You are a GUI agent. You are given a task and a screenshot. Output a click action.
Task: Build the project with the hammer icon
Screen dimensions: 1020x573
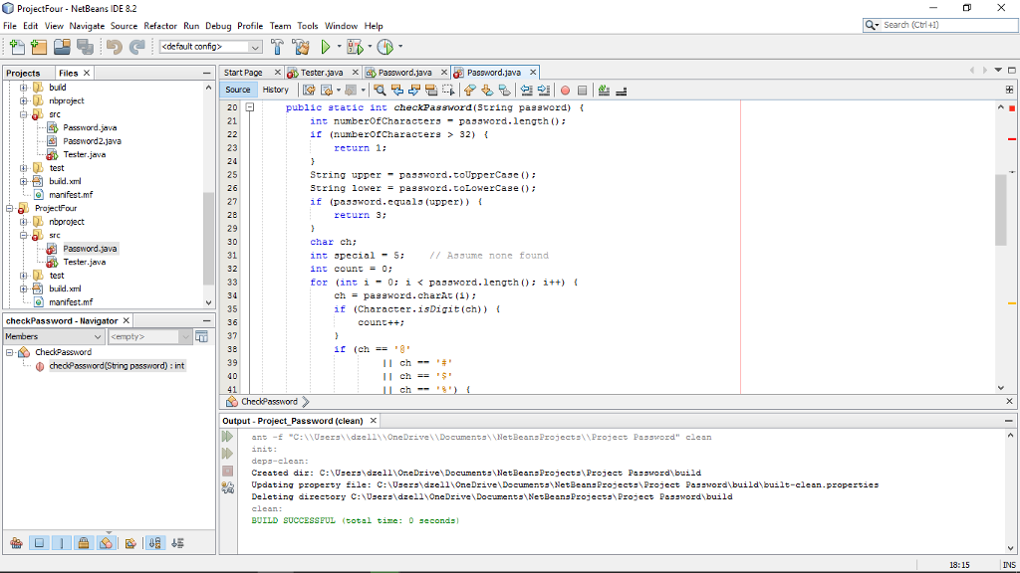[x=277, y=46]
